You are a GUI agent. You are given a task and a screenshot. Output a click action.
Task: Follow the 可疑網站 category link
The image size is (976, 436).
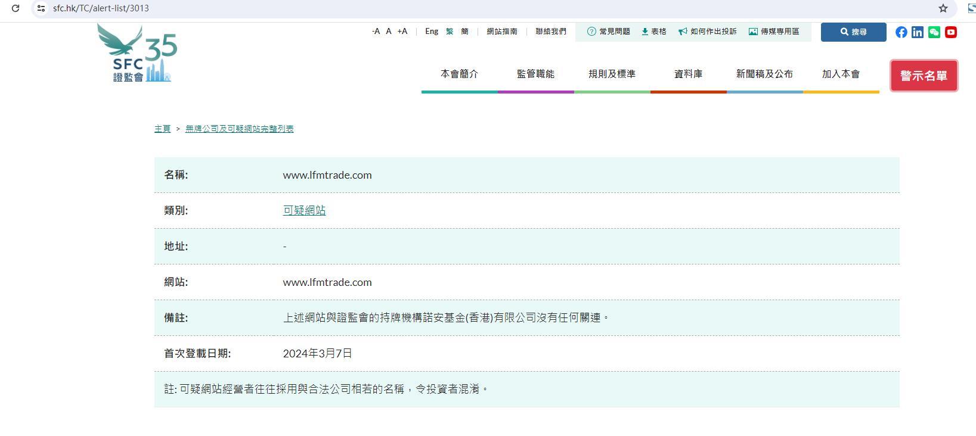tap(304, 210)
